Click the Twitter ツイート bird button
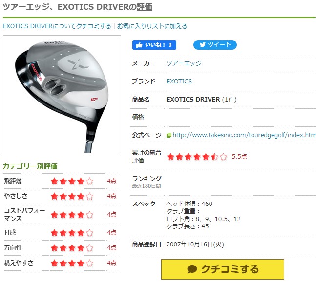The height and width of the screenshot is (286, 316). tap(215, 45)
